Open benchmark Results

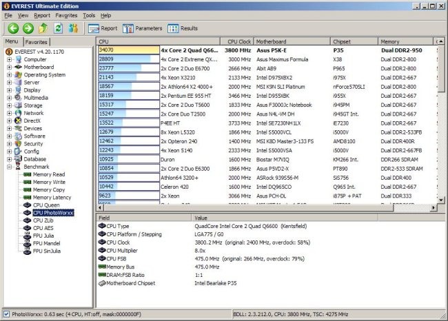point(183,28)
